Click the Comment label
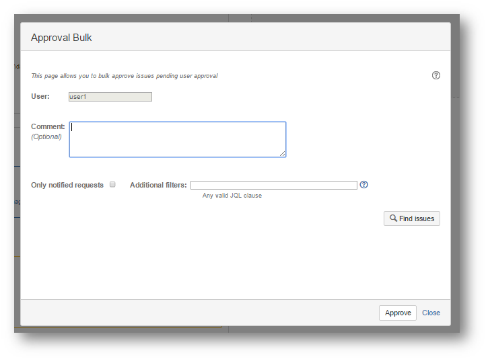Viewport: 488px width, 361px height. (48, 126)
